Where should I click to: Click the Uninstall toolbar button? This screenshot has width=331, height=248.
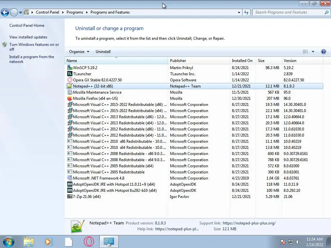[x=103, y=52]
